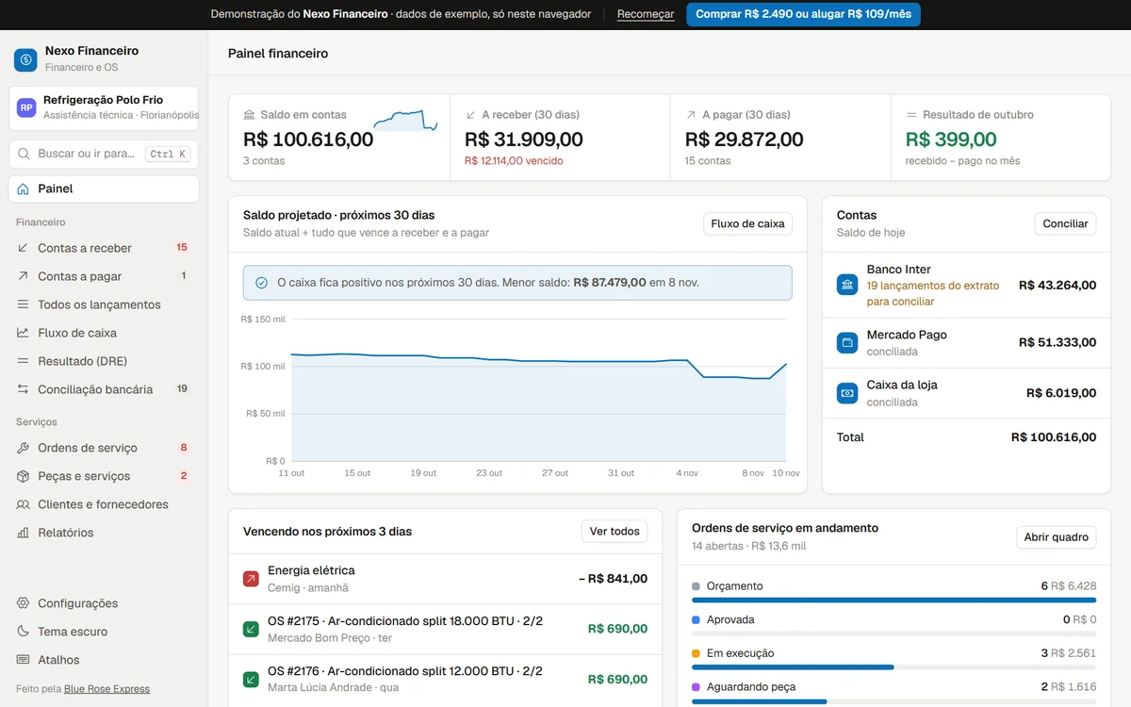Switch on Tema escuro
1131x707 pixels.
click(104, 632)
